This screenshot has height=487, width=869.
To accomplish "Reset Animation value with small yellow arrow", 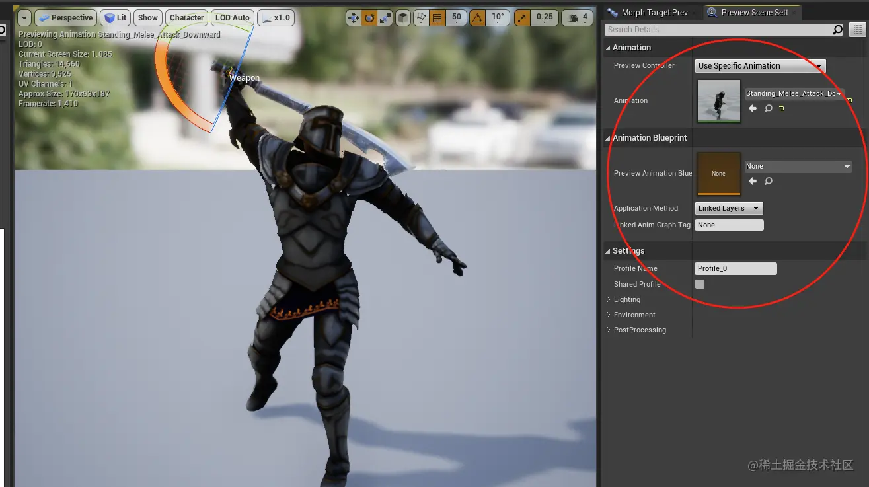I will (782, 108).
